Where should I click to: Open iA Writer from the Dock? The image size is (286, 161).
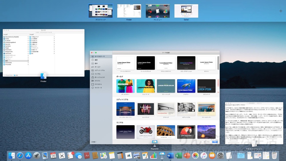click(x=128, y=156)
